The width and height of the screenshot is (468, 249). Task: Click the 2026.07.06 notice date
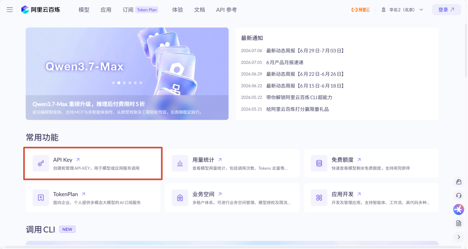coord(251,51)
